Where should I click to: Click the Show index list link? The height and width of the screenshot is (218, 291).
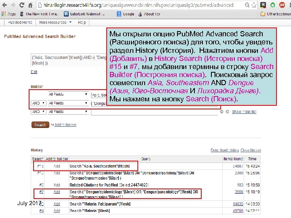pos(244,111)
